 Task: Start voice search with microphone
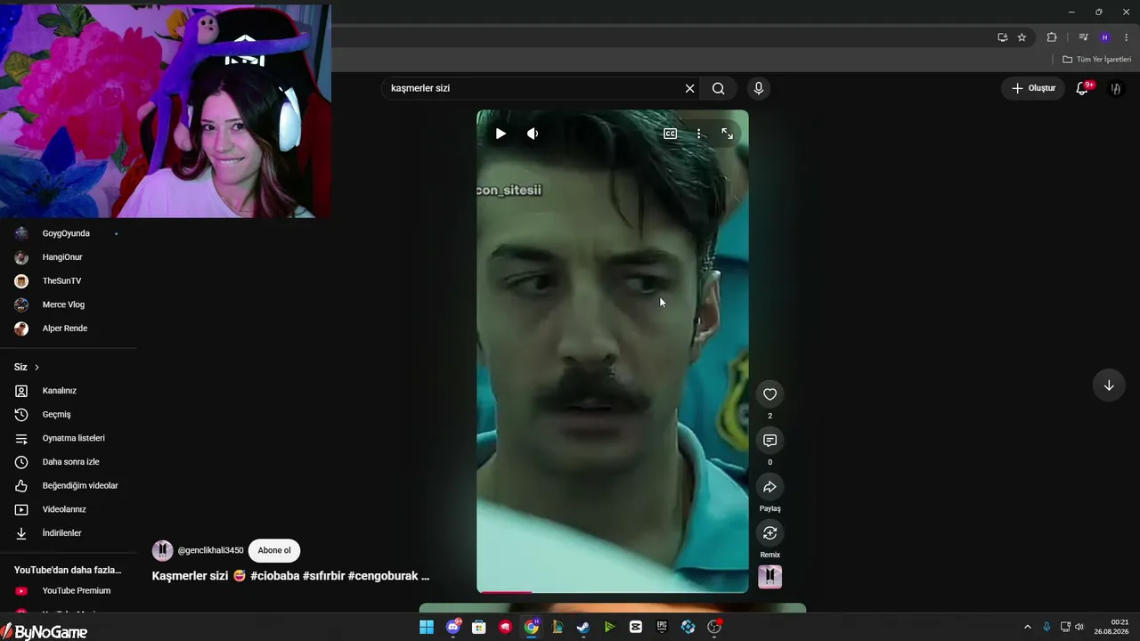pos(758,88)
